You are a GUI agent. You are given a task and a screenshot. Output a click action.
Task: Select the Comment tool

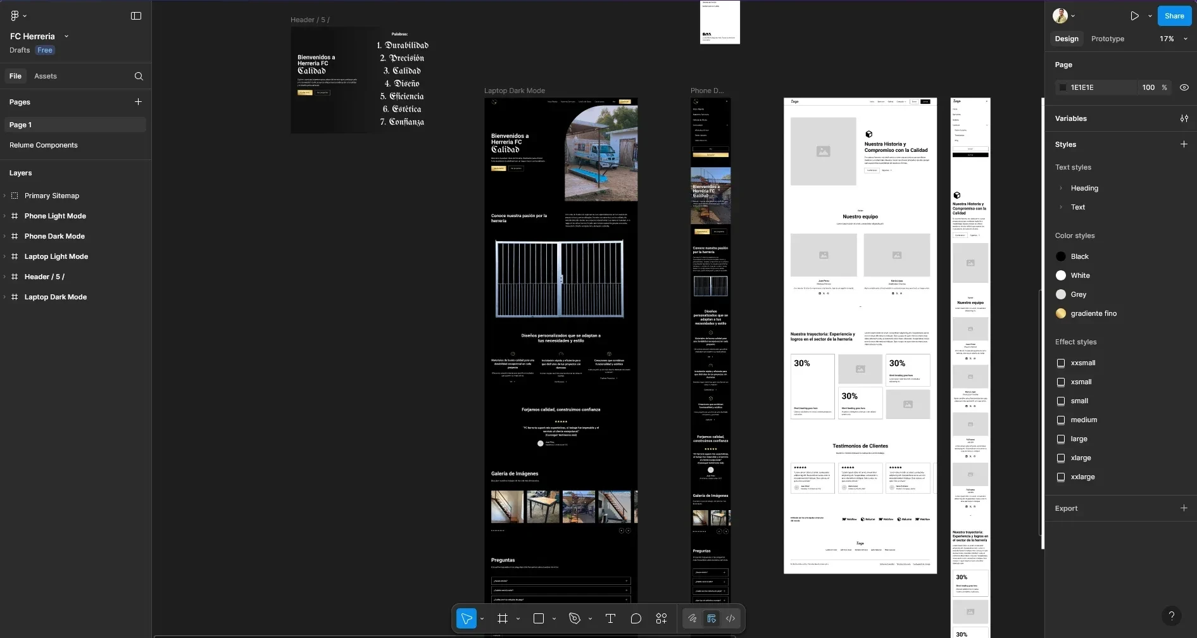pos(636,618)
